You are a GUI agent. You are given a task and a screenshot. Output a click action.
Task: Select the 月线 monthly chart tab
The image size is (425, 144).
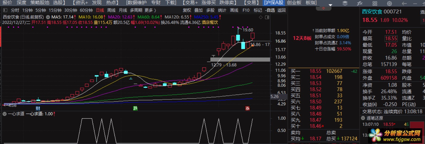(x=123, y=10)
